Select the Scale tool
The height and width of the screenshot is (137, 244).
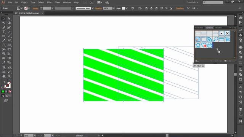click(x=9, y=45)
